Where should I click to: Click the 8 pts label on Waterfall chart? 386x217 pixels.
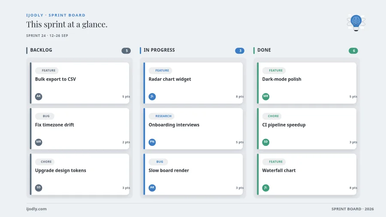point(353,188)
